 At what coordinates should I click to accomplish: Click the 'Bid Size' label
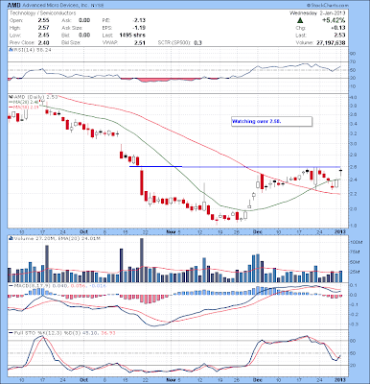click(71, 42)
